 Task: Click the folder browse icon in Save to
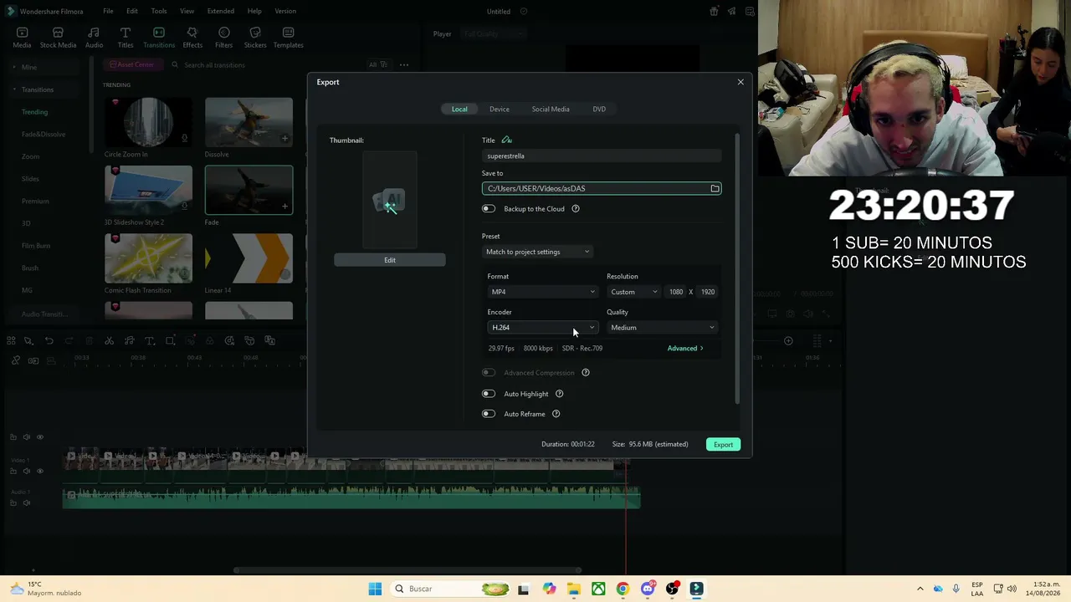[x=715, y=189]
